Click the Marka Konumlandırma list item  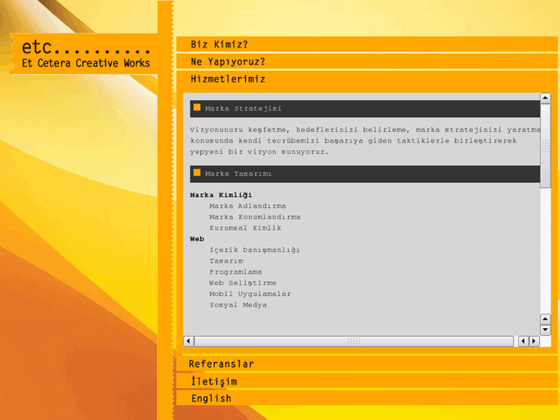tap(255, 217)
